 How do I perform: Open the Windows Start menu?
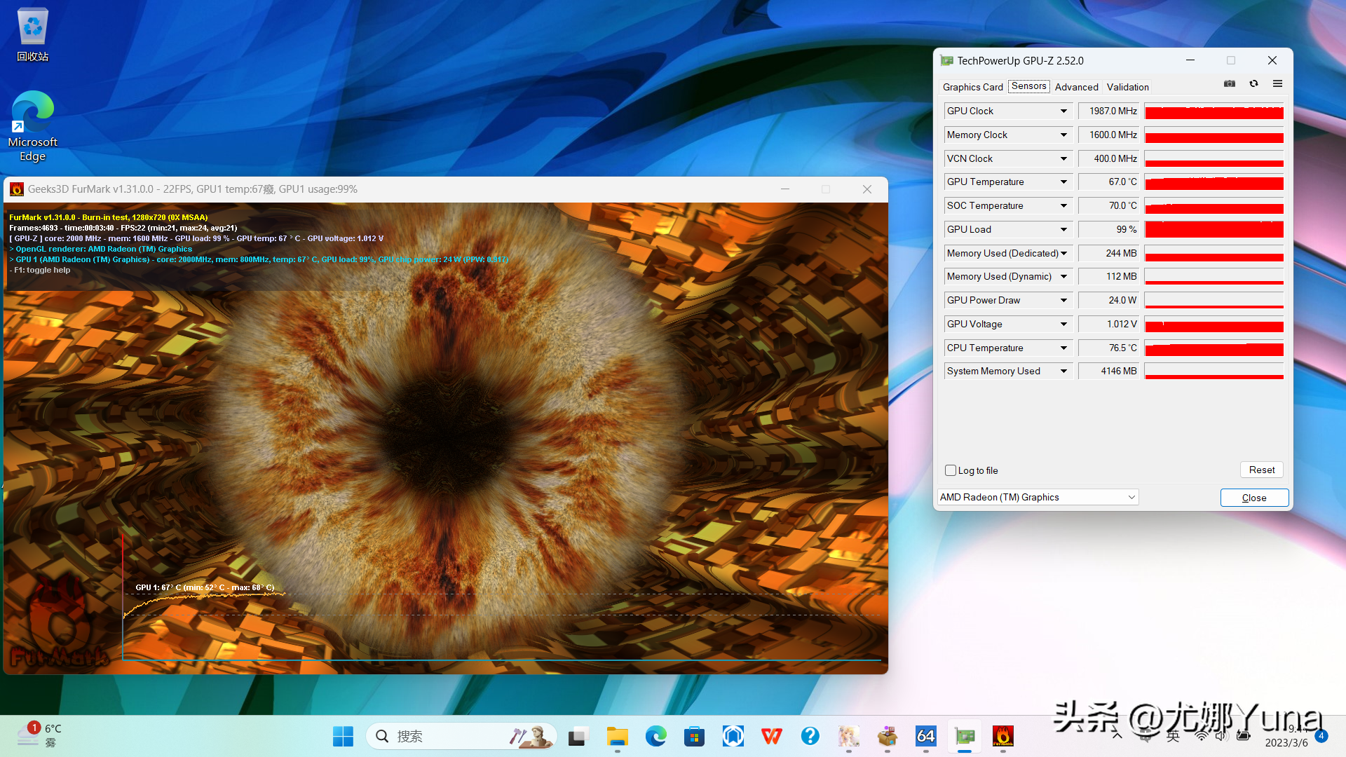[343, 736]
